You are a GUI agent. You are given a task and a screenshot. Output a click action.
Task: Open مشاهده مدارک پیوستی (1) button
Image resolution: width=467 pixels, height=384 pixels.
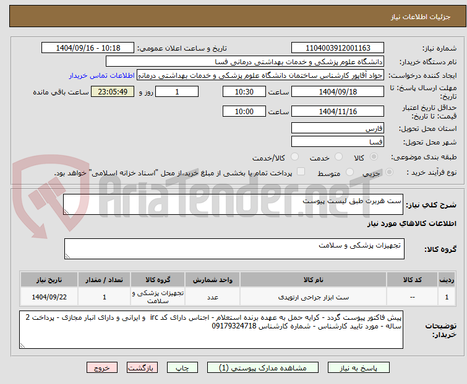[x=263, y=368]
